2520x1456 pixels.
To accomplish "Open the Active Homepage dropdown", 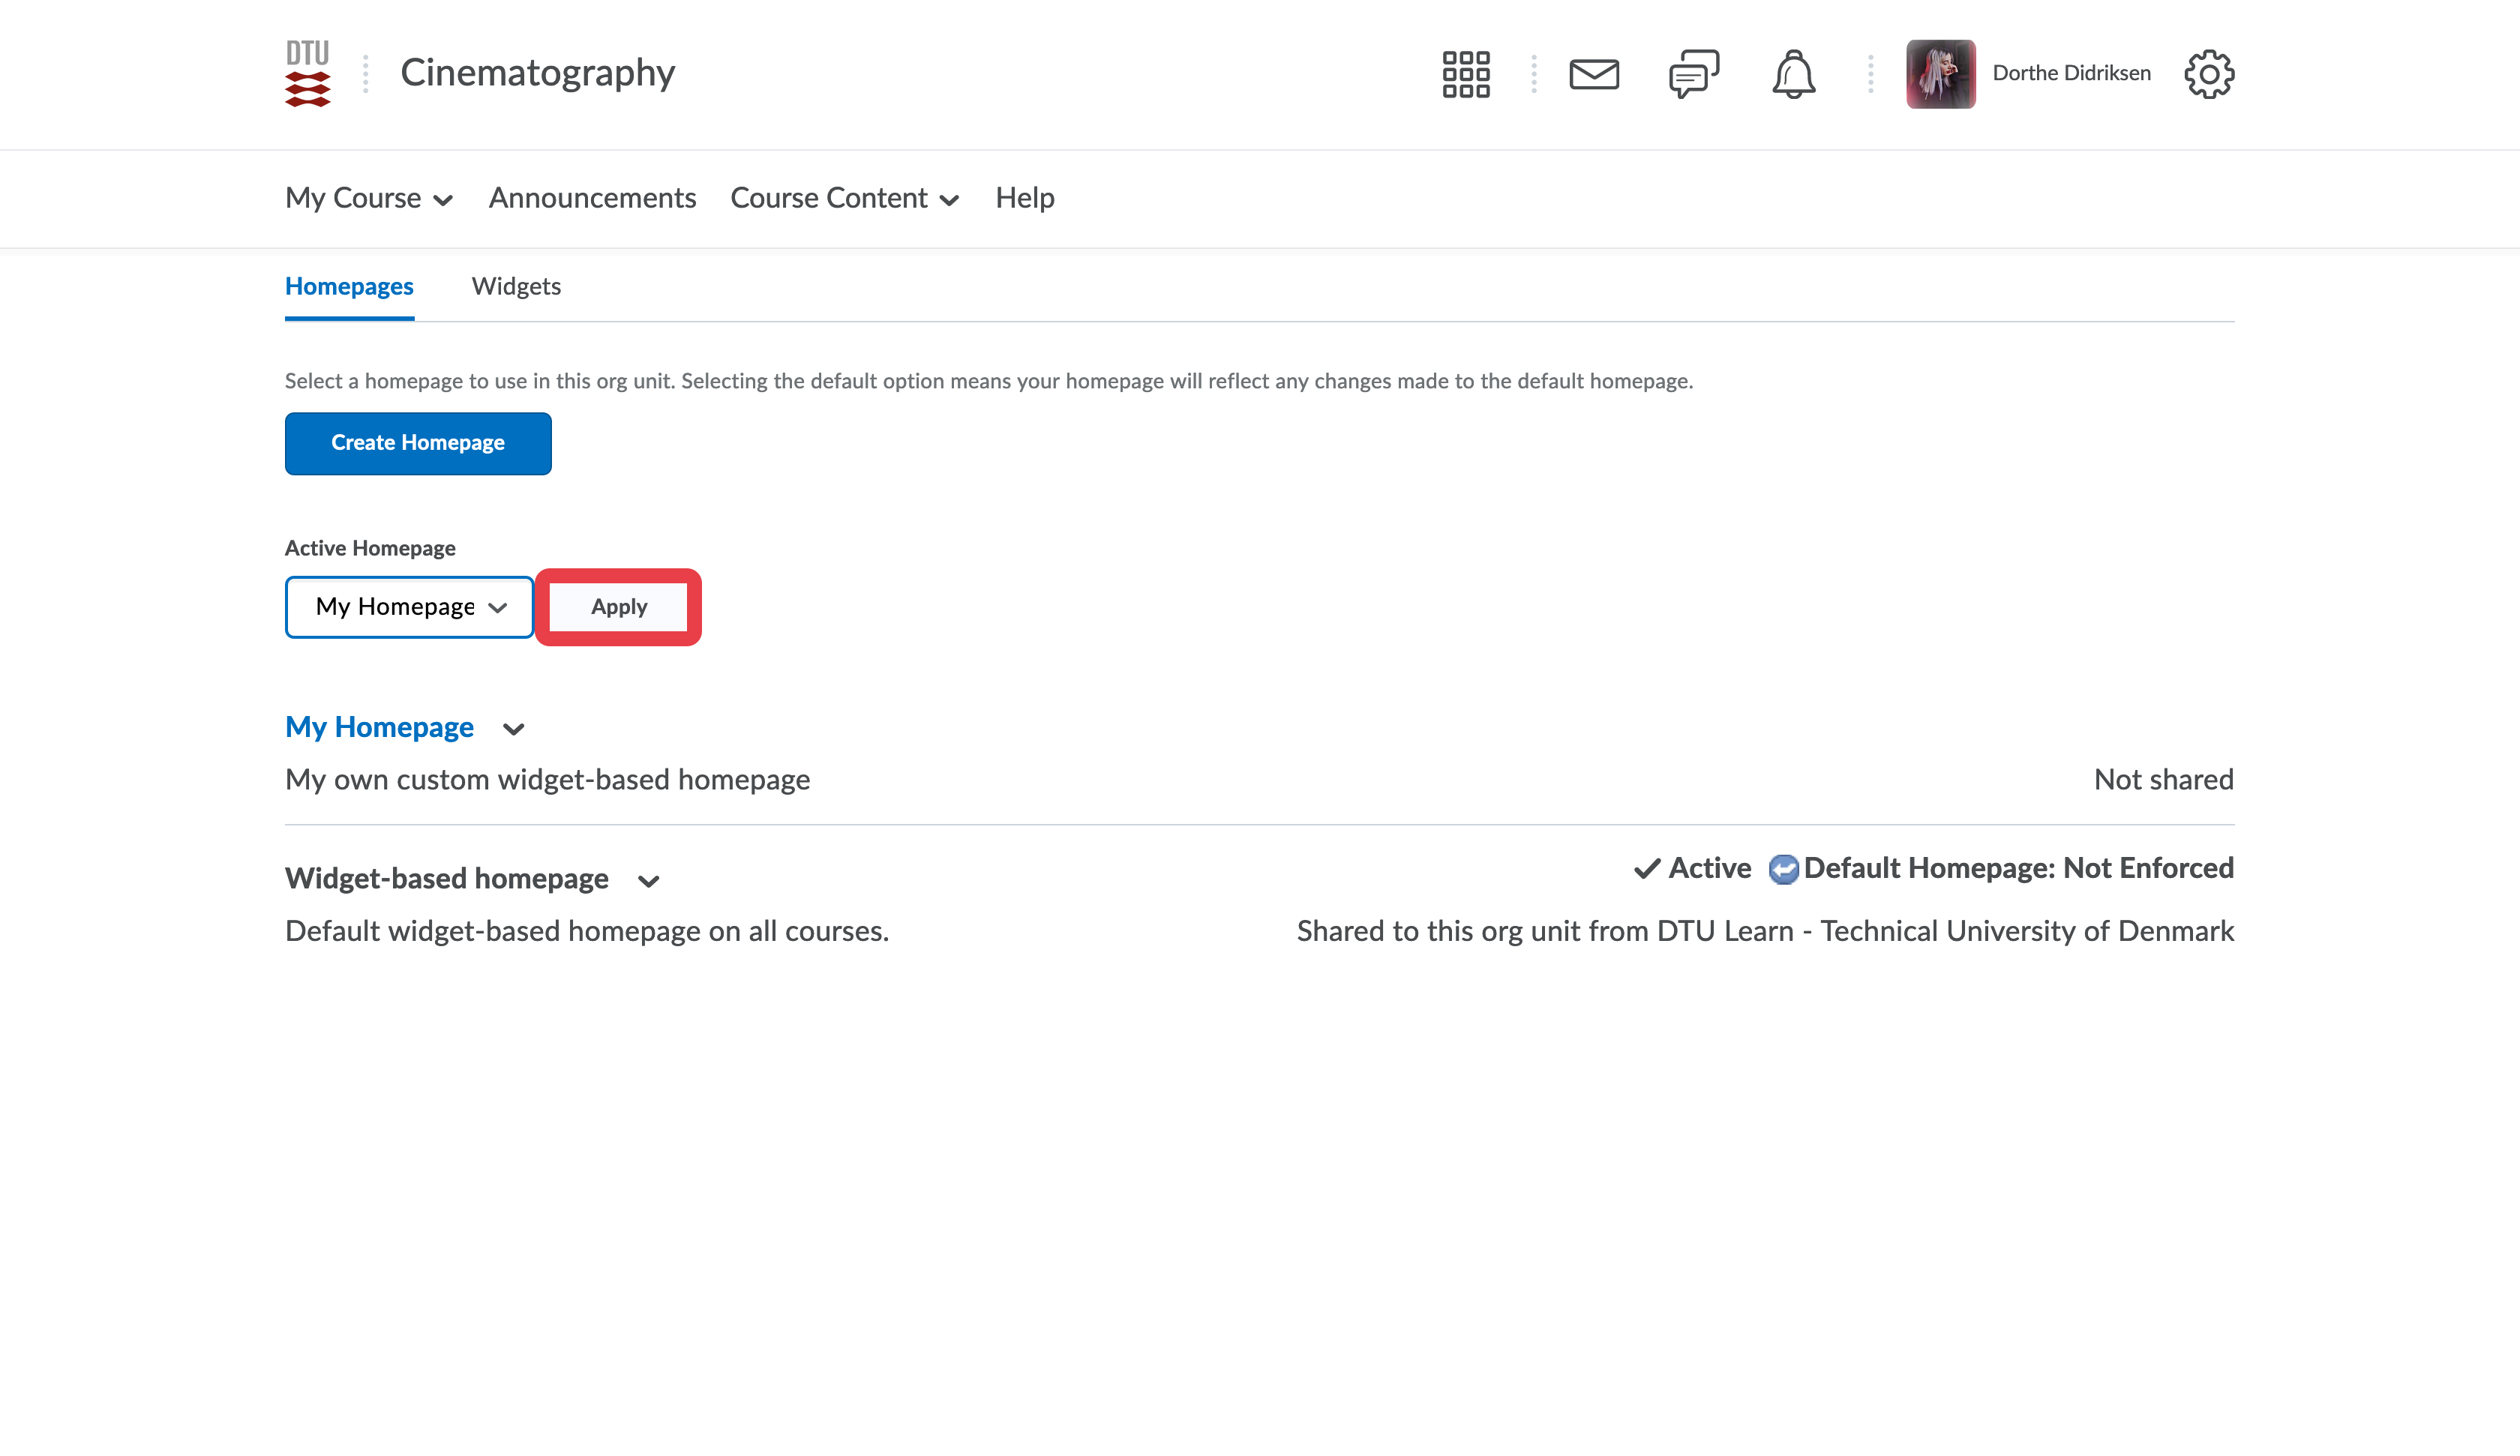I will pyautogui.click(x=409, y=607).
